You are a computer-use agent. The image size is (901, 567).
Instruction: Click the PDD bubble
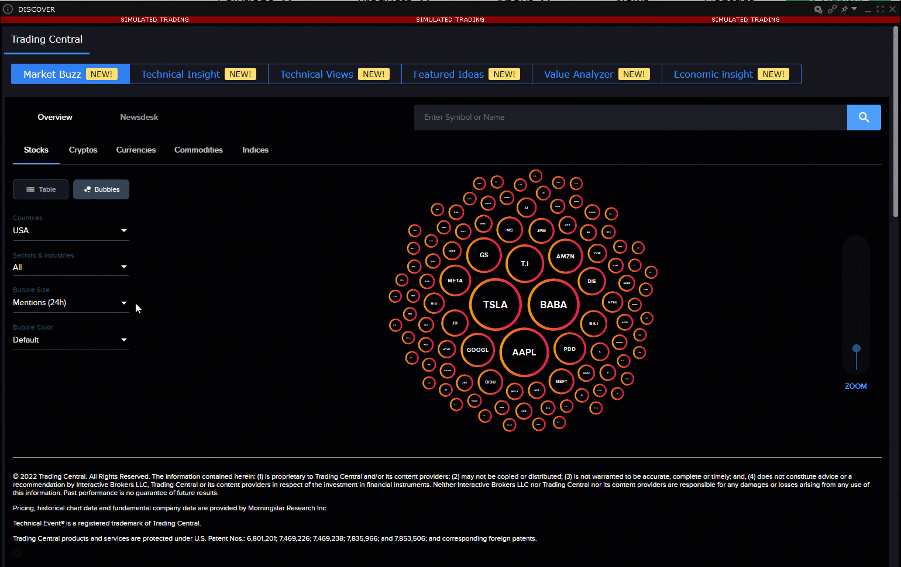point(569,349)
